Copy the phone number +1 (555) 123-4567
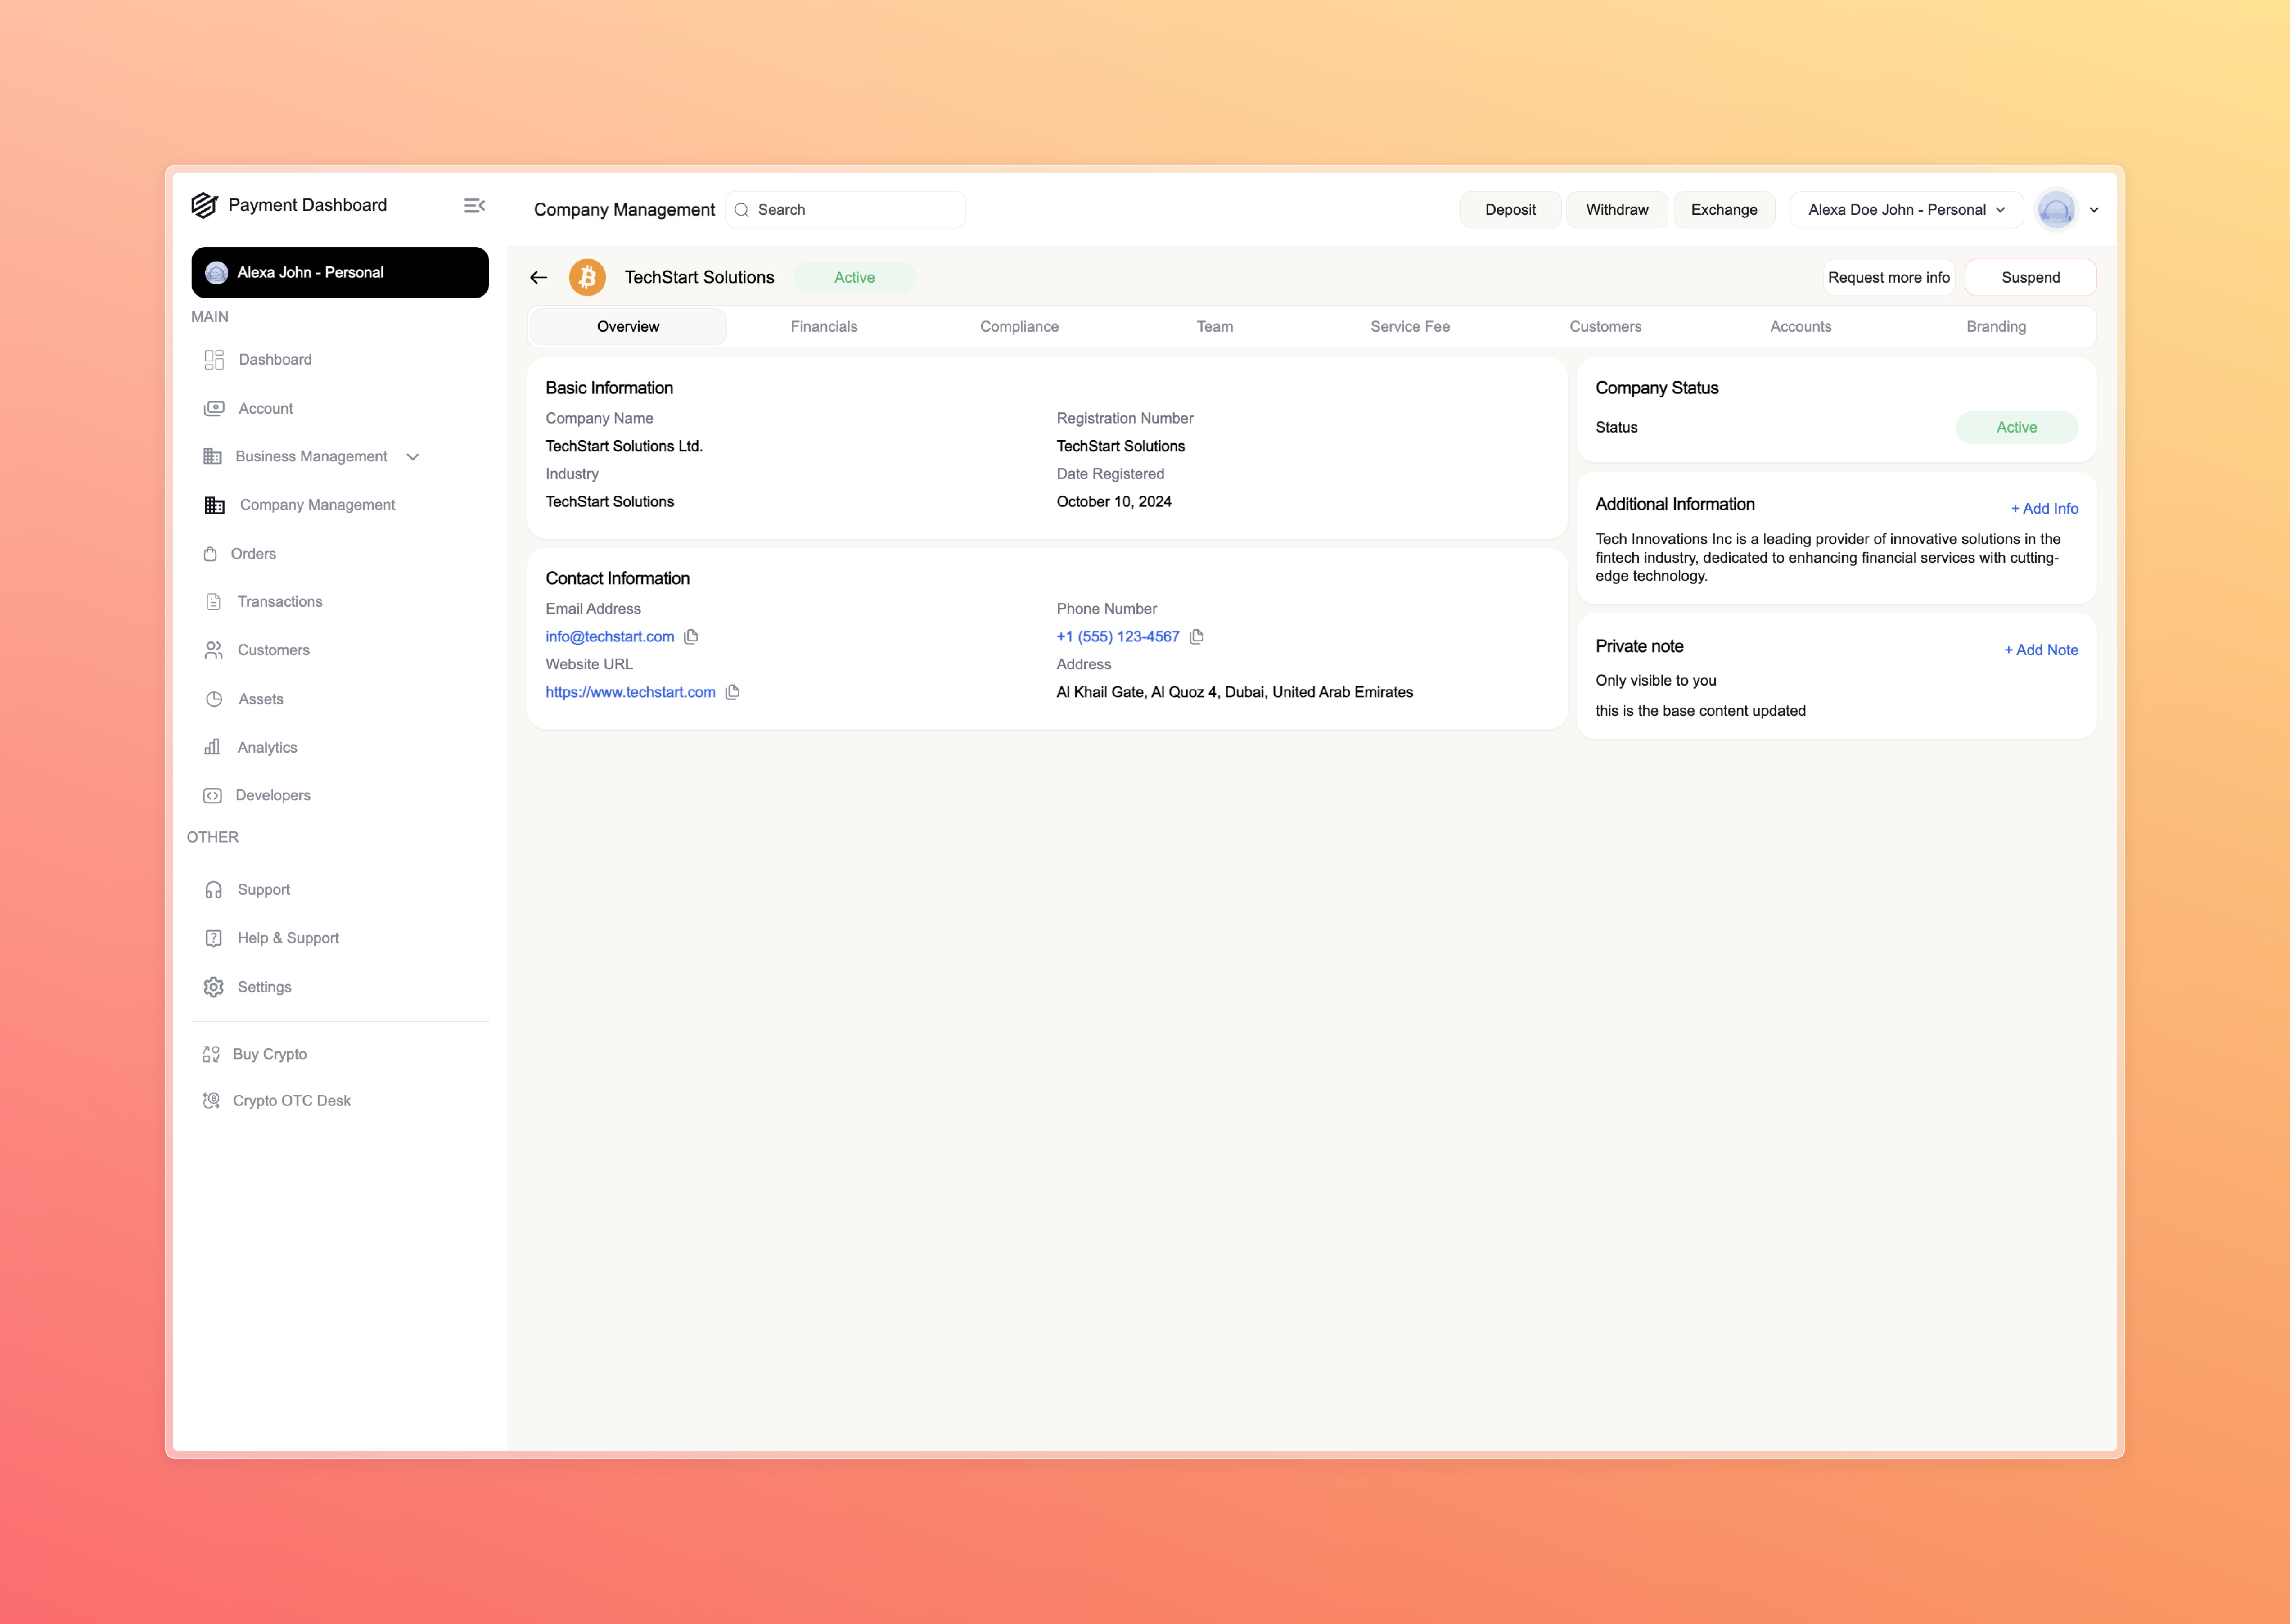This screenshot has width=2290, height=1624. pos(1196,637)
